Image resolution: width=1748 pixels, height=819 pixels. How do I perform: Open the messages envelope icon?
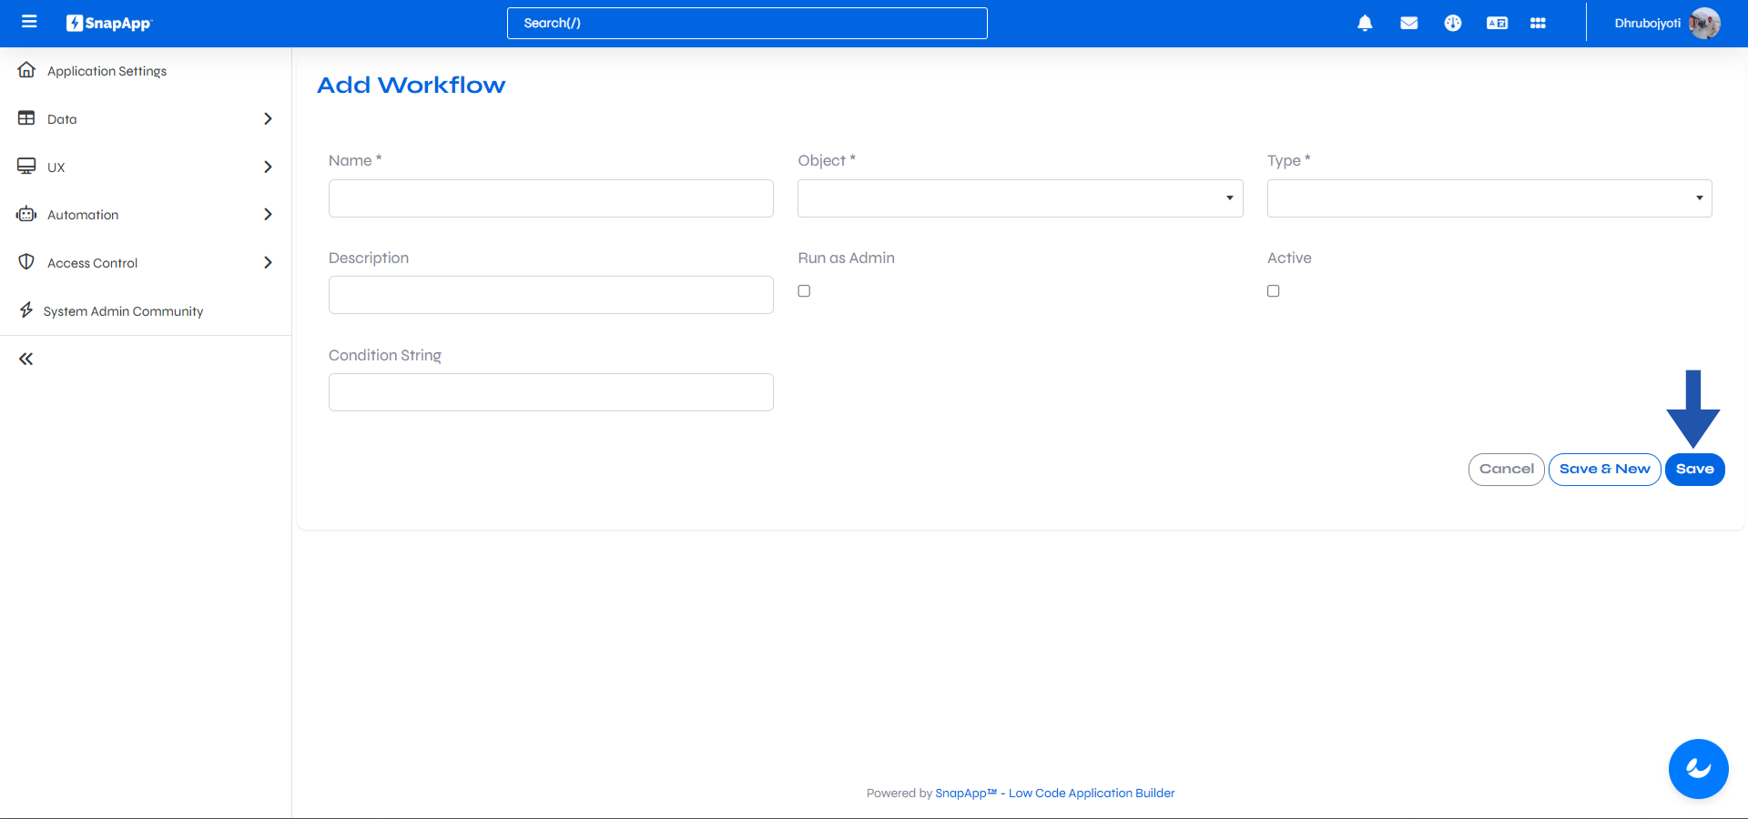coord(1408,24)
